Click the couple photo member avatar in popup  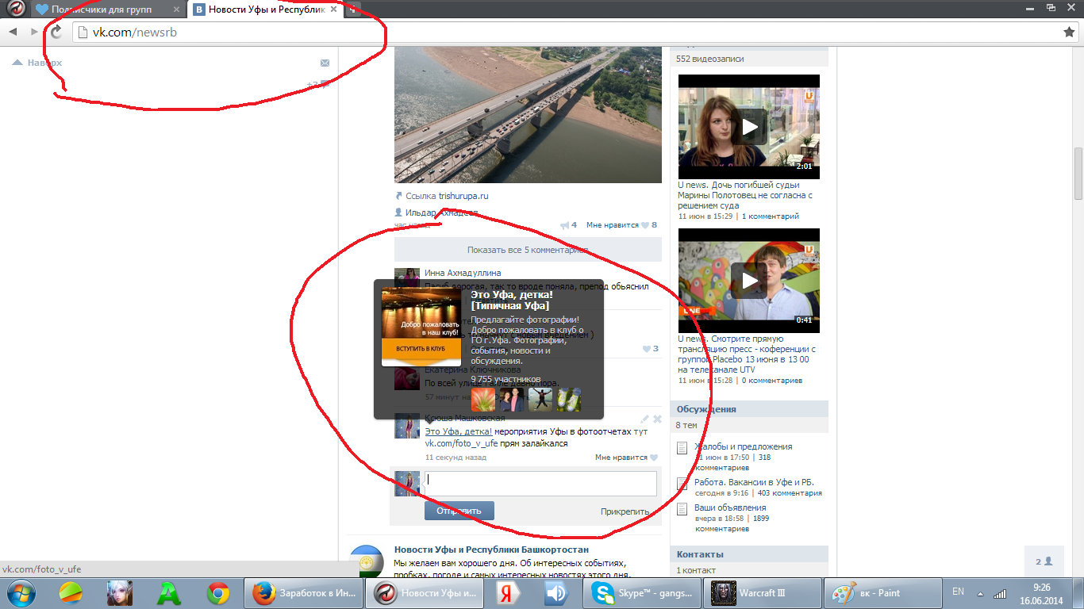pos(512,400)
